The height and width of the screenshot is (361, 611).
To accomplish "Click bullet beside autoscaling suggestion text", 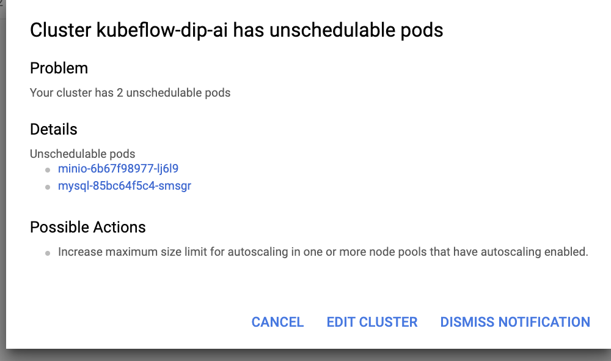I will 47,252.
